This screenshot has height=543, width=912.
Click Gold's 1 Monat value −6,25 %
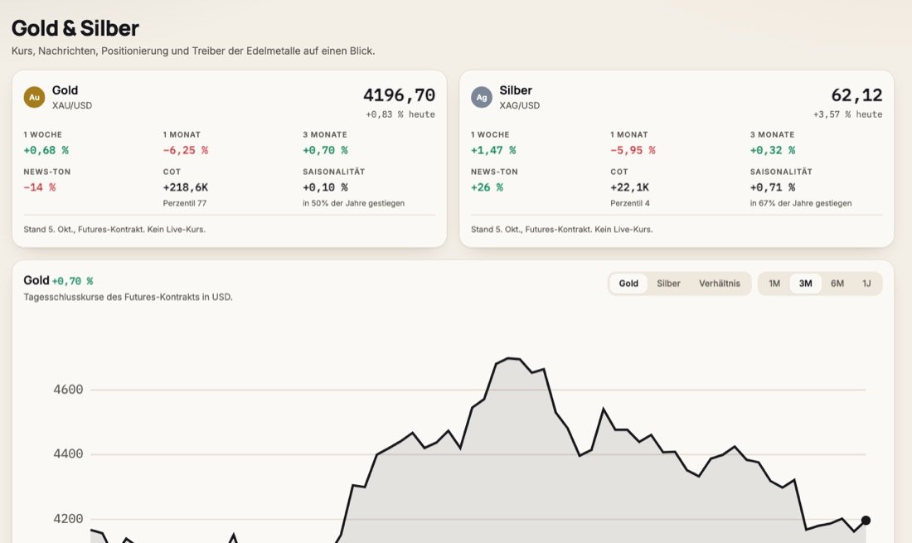(x=186, y=150)
